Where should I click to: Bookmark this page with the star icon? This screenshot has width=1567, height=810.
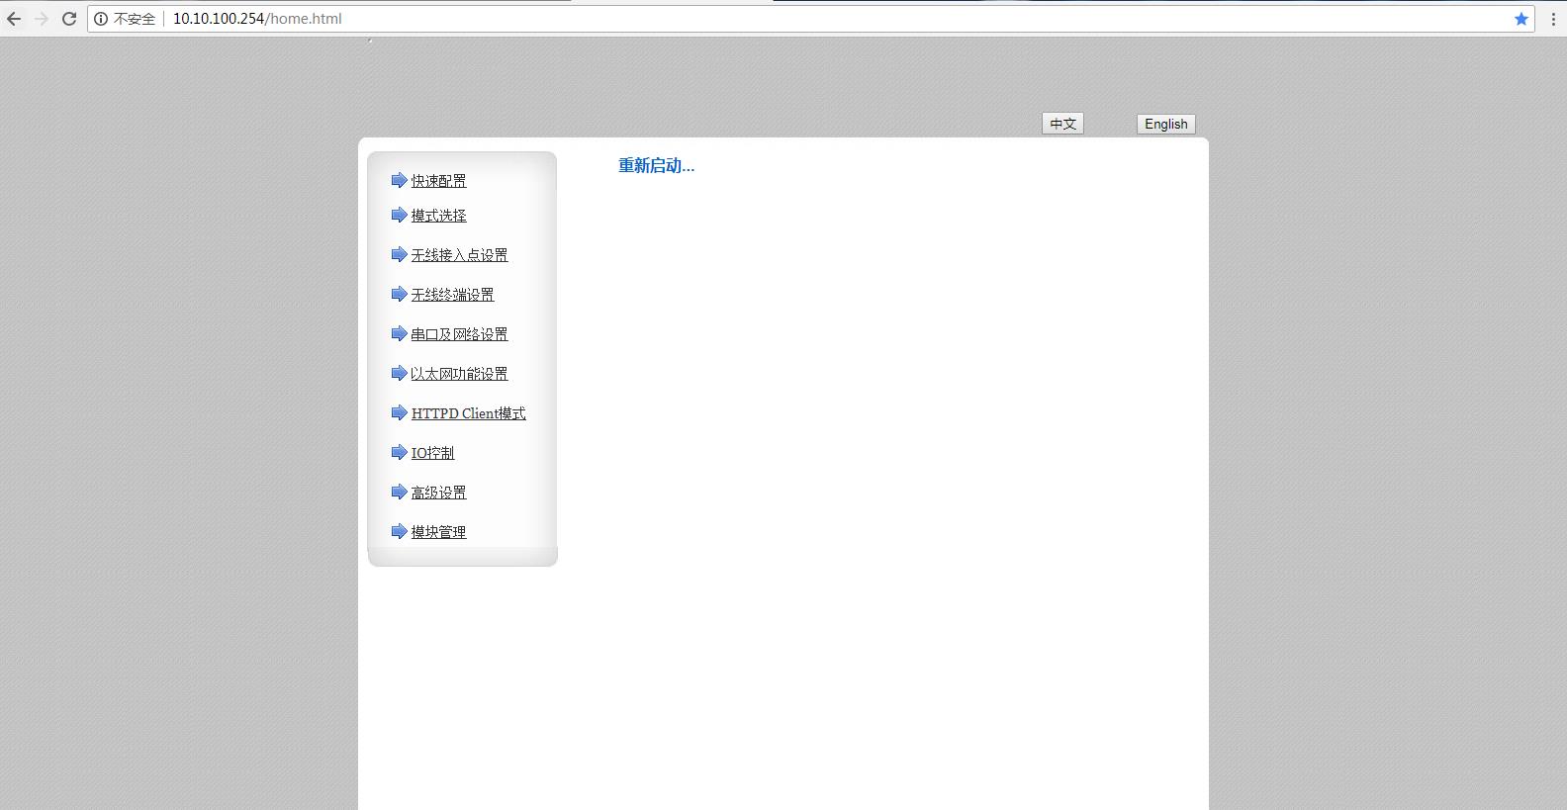click(1521, 19)
